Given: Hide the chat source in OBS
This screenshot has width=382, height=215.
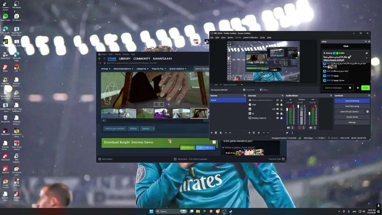Looking at the screenshot, I should (278, 105).
